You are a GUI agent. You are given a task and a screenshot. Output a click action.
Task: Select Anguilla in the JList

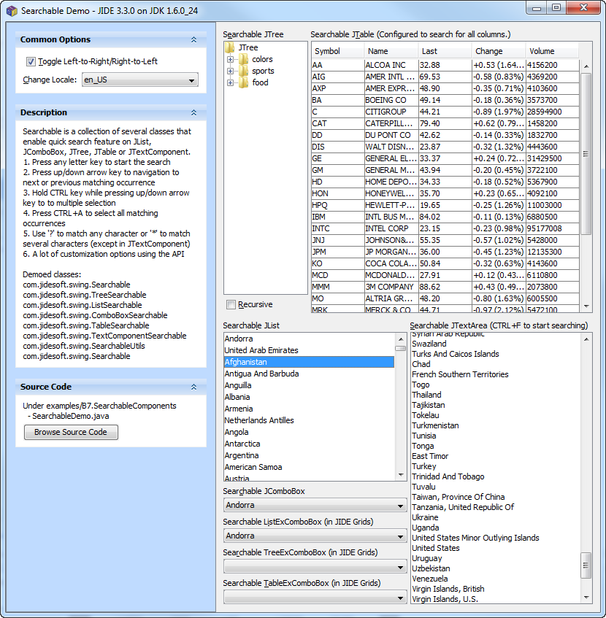point(309,385)
